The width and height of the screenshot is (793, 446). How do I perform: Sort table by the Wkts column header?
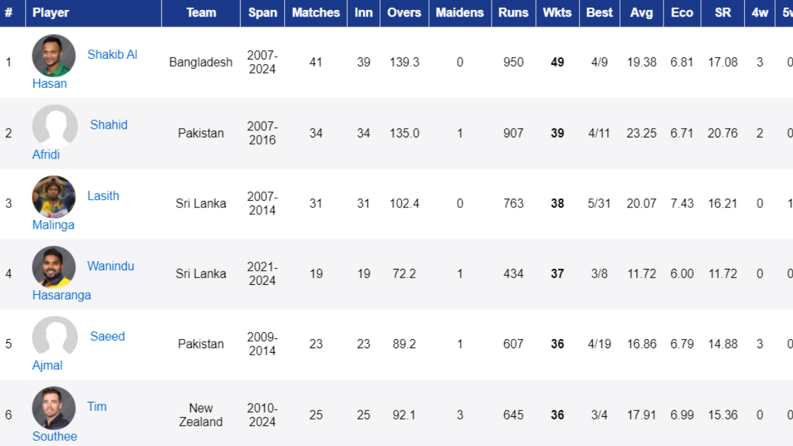557,13
